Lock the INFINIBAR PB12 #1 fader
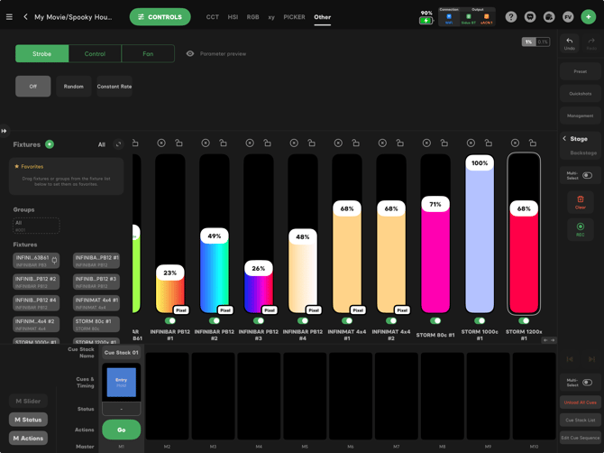The image size is (604, 453). [178, 143]
